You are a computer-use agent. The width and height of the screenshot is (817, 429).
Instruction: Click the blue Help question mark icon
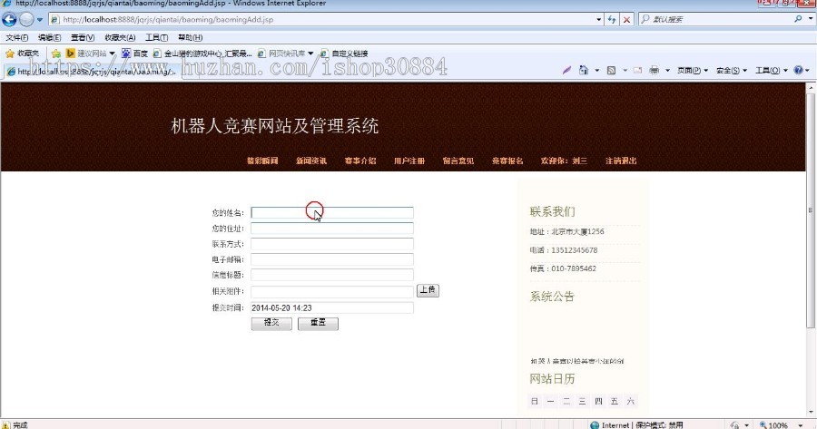[x=798, y=70]
